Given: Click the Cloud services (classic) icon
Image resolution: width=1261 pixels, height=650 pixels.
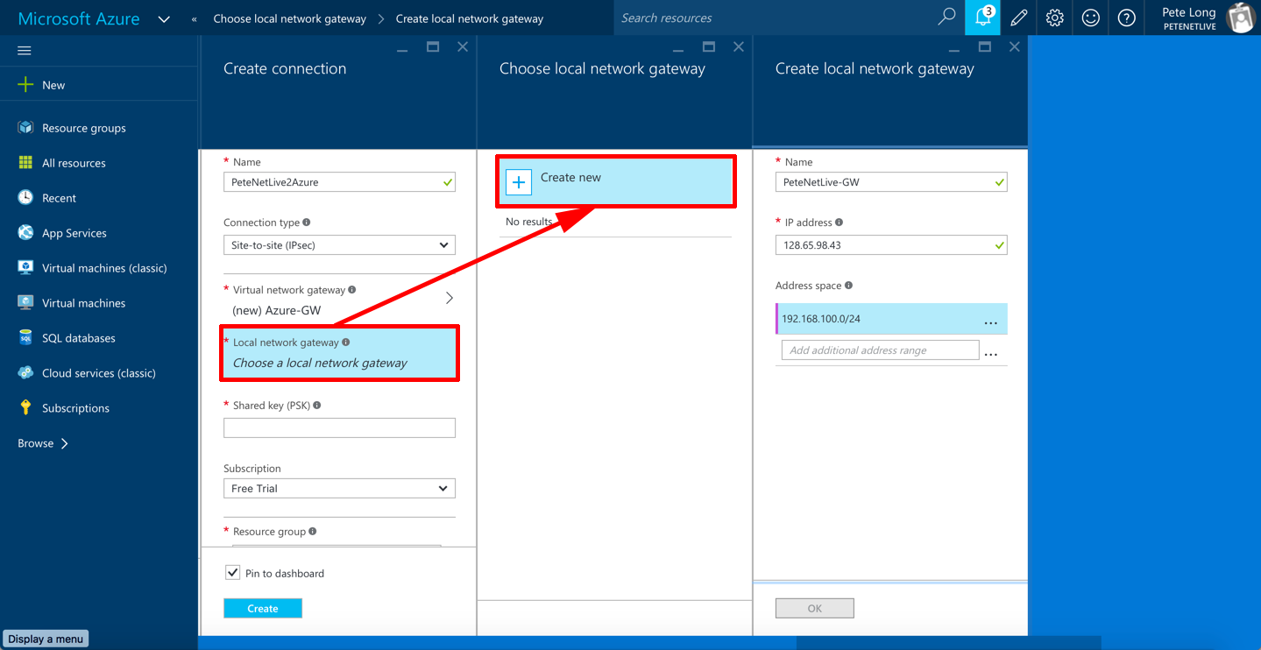Looking at the screenshot, I should click(25, 373).
